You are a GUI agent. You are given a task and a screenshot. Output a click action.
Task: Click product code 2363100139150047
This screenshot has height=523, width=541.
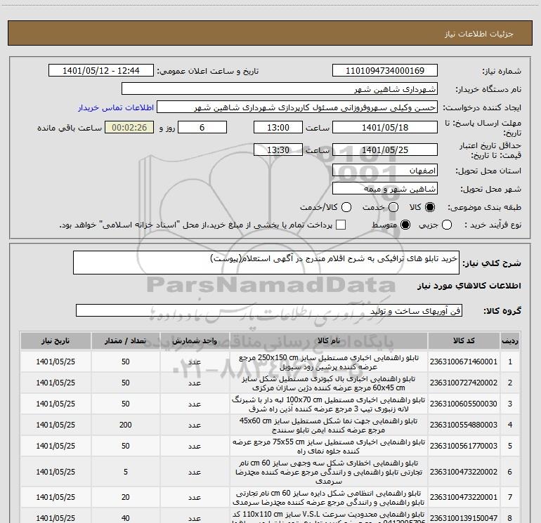pyautogui.click(x=464, y=518)
